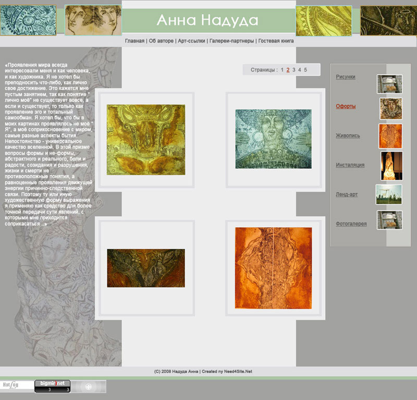Click the dark olive header image
The image size is (417, 400).
[388, 21]
